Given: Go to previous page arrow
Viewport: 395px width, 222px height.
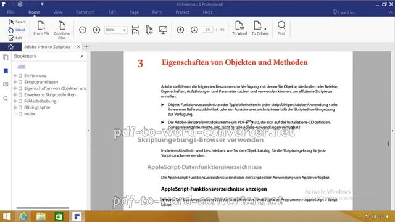Looking at the screenshot, I should (180, 30).
